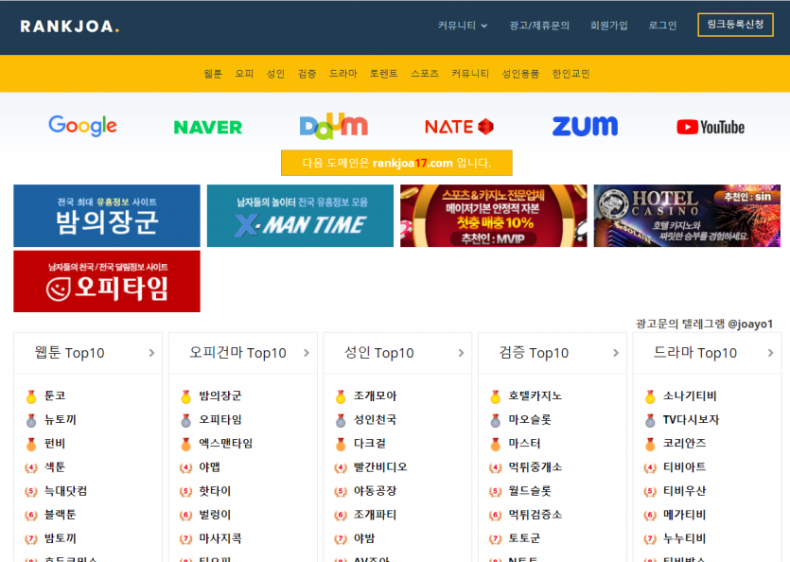This screenshot has width=790, height=562.
Task: Click the 링크등록신청 button
Action: [735, 25]
